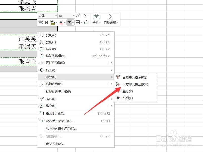Click the cell borders grid icon

[78, 23]
